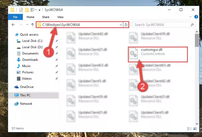Image resolution: width=202 pixels, height=137 pixels.
Task: Click the Network icon in sidebar
Action: [17, 103]
